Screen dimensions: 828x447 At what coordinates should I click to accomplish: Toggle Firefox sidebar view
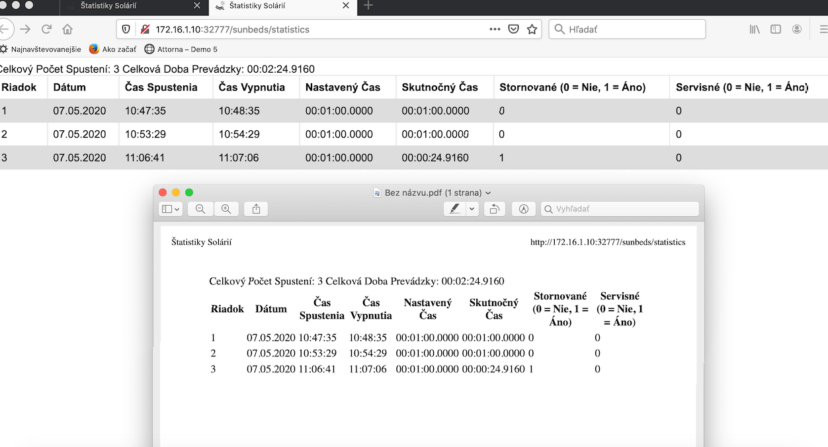tap(776, 29)
